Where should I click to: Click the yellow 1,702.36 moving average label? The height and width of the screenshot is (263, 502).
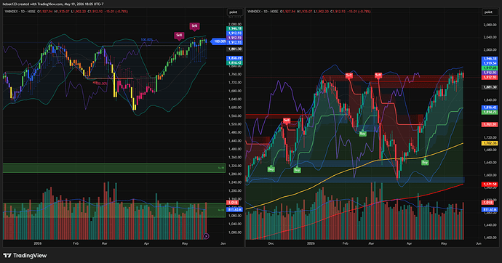click(x=490, y=143)
